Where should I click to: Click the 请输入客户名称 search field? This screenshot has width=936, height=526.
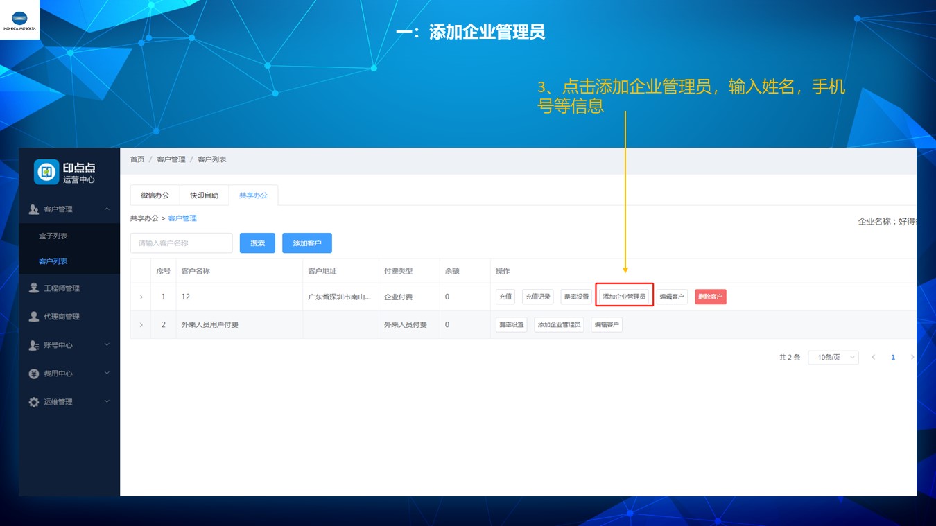pos(182,243)
